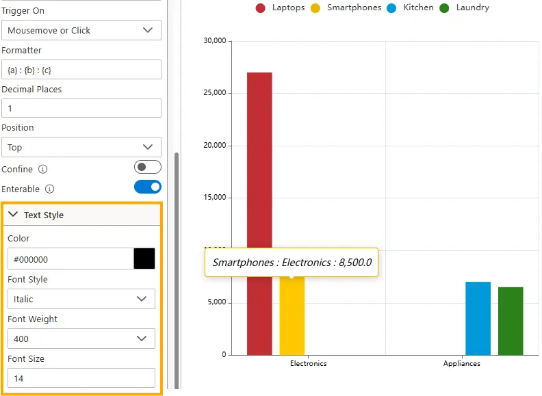Click the blue Kitchen legend icon

(x=391, y=8)
